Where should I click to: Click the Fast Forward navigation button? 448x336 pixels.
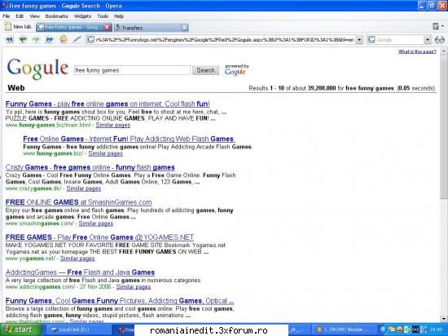coord(50,39)
